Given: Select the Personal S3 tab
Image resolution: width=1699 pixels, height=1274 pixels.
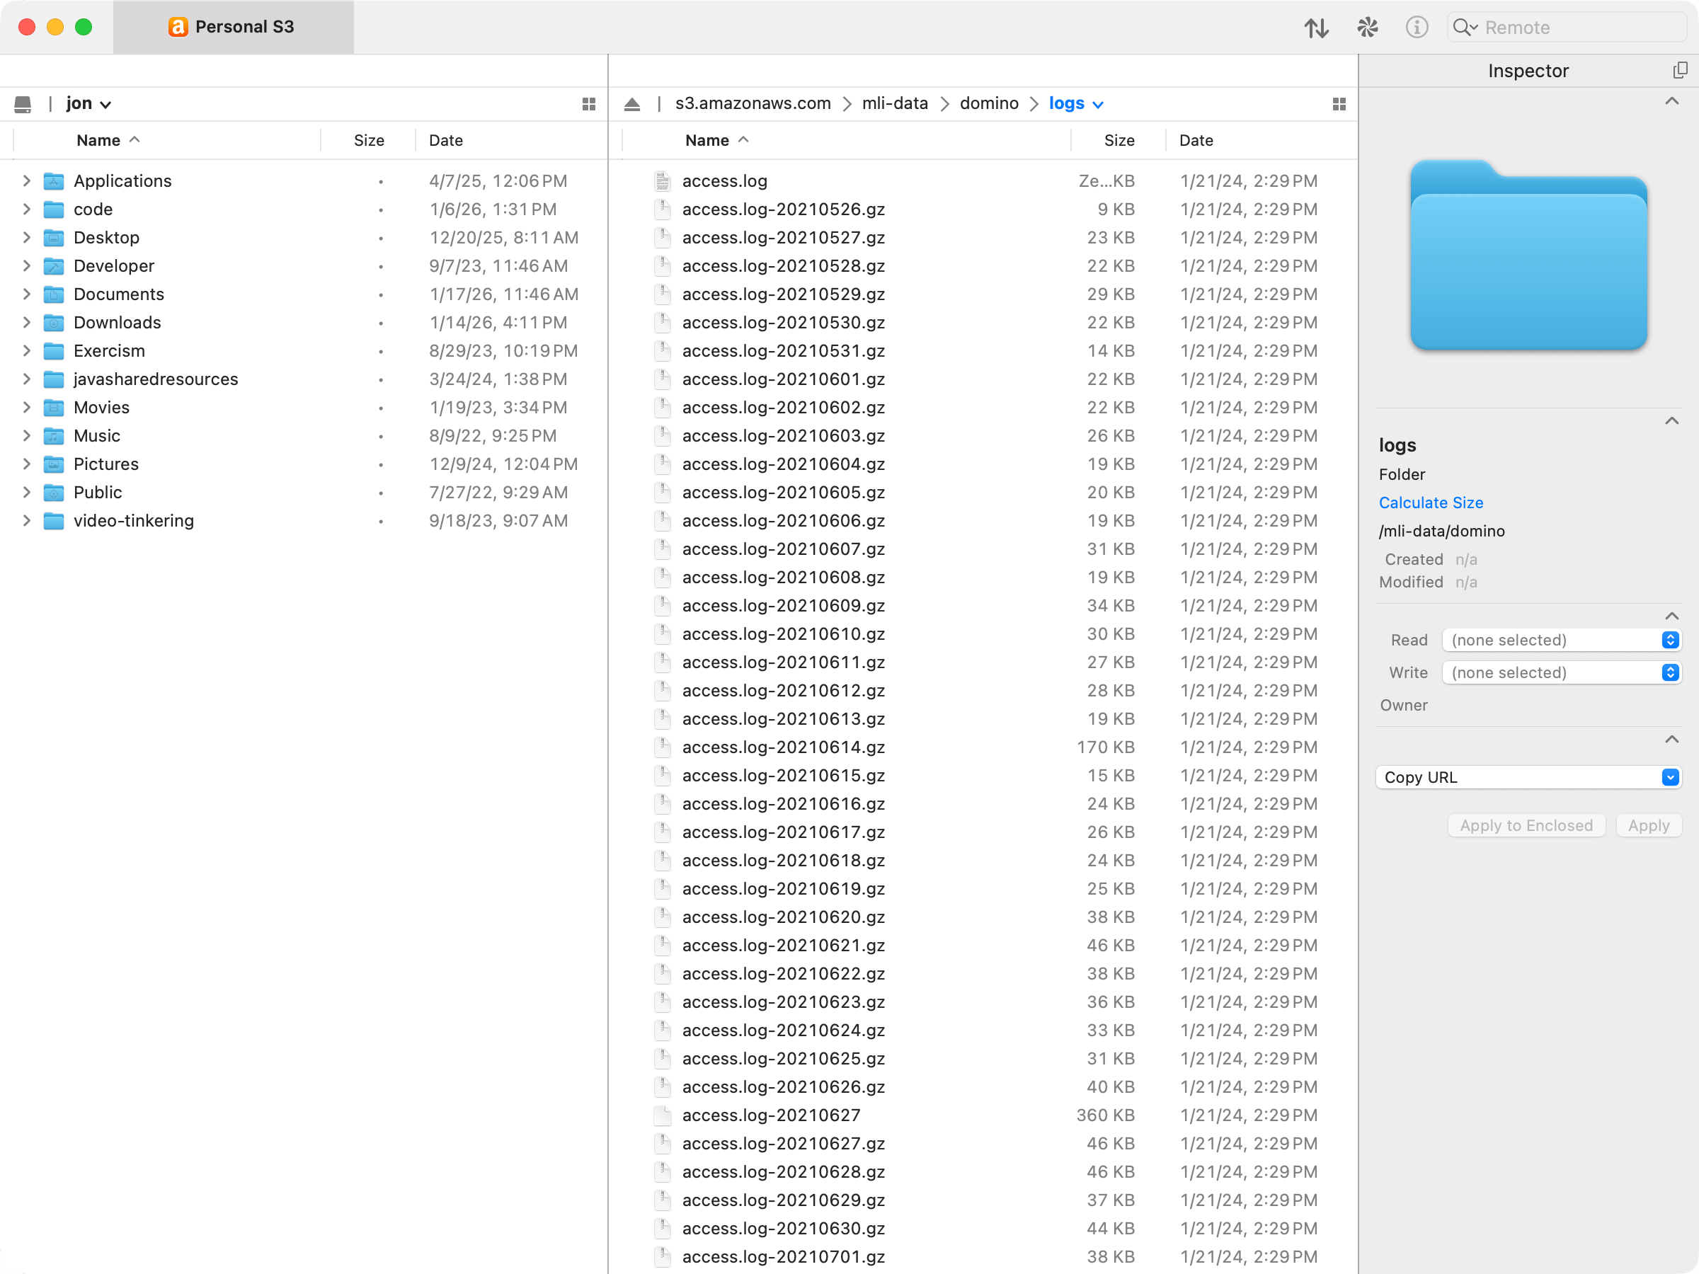Looking at the screenshot, I should click(x=233, y=27).
